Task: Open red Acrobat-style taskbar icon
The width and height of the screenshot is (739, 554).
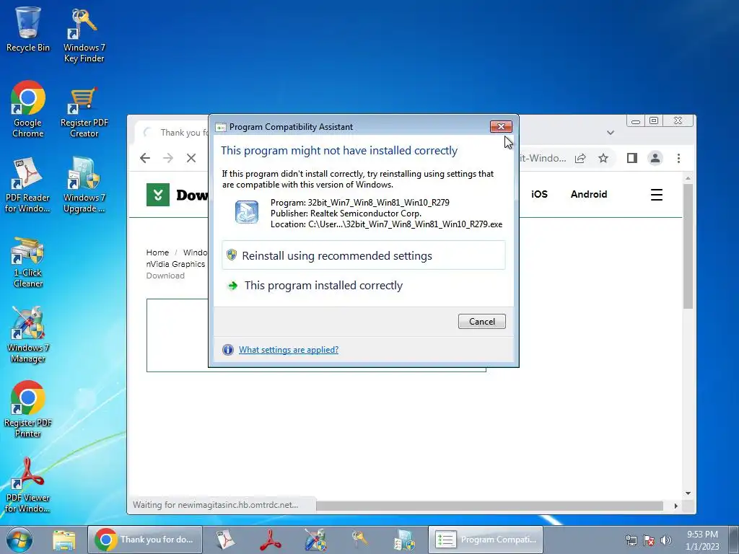Action: 270,540
